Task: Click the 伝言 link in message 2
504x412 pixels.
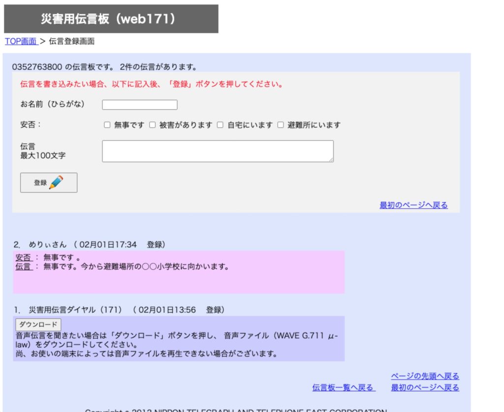Action: [x=24, y=267]
